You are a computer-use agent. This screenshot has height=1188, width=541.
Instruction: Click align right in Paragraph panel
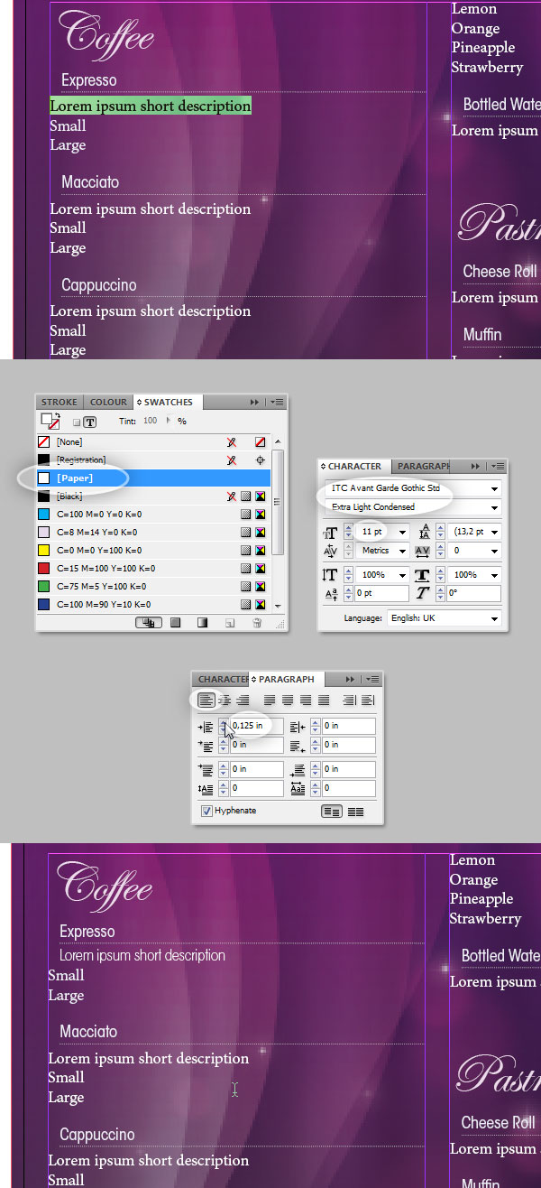(243, 700)
